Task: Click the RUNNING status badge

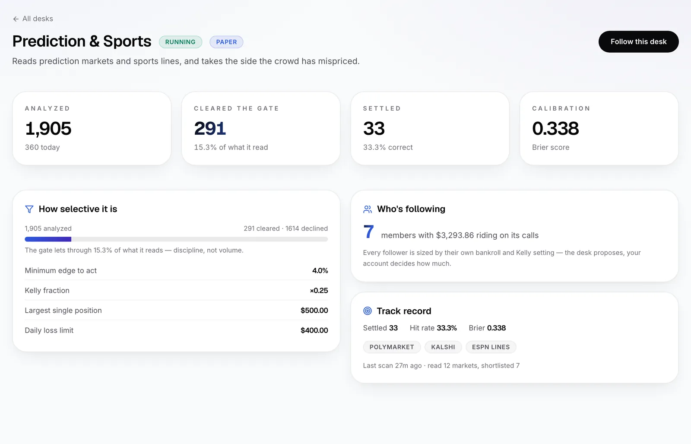Action: (180, 42)
